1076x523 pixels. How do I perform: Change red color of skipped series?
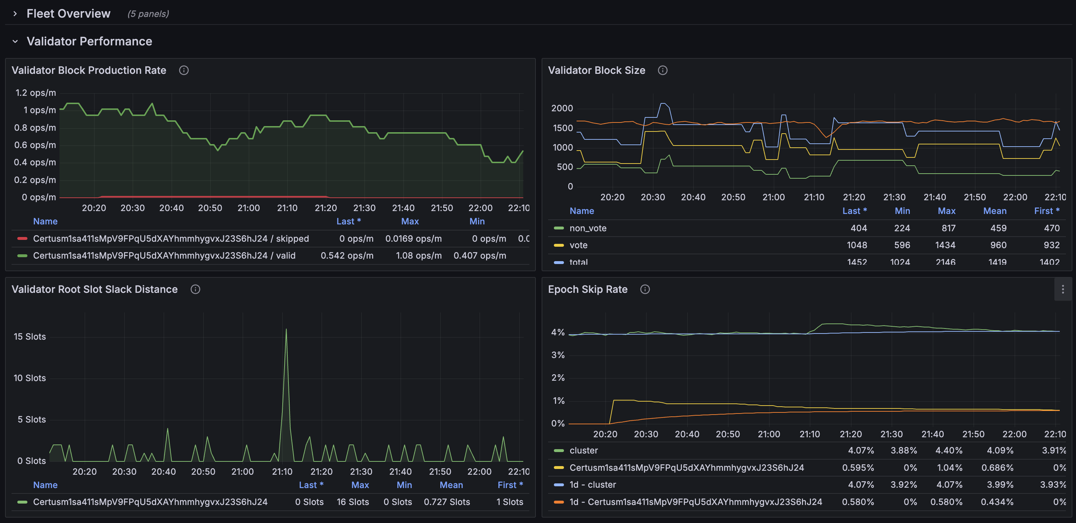pyautogui.click(x=23, y=239)
